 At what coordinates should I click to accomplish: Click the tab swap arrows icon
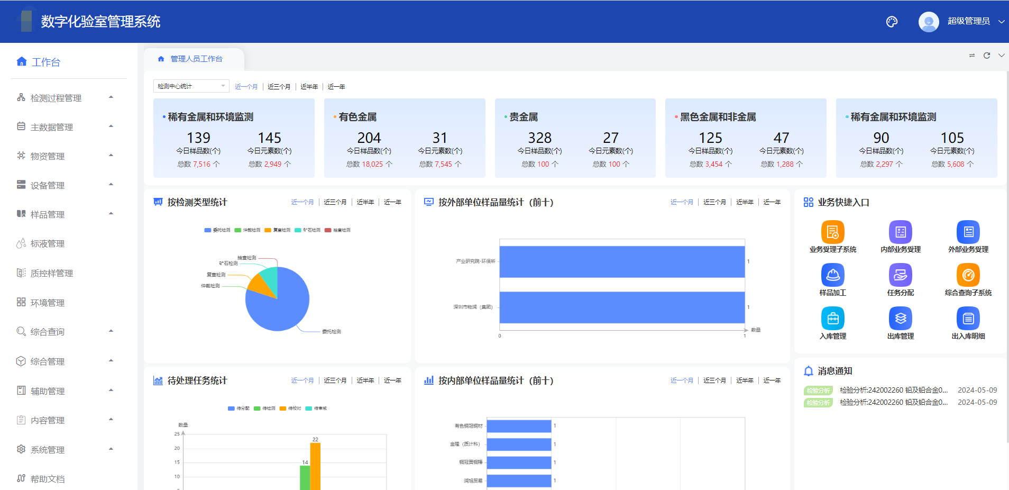click(972, 56)
